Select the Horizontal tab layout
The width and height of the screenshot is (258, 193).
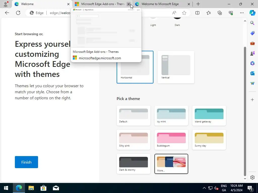tap(135, 67)
